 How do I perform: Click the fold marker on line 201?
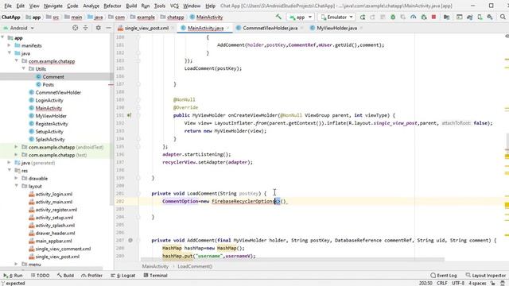[138, 193]
